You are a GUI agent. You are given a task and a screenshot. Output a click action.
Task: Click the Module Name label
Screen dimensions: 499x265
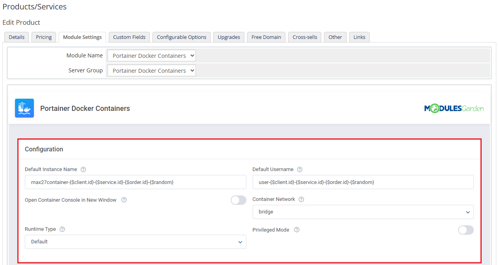pos(84,55)
